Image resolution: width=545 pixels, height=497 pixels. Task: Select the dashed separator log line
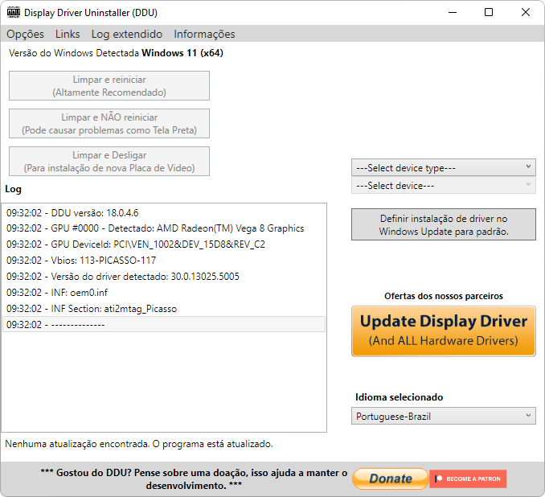(x=164, y=324)
